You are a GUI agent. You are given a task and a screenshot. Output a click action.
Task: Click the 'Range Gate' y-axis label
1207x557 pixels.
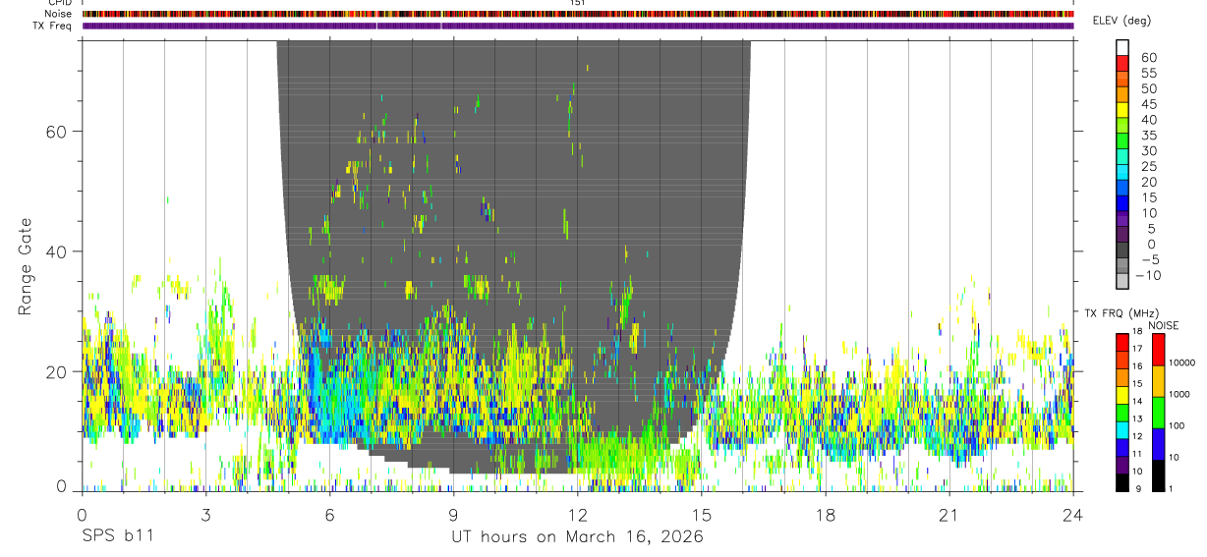[x=27, y=267]
